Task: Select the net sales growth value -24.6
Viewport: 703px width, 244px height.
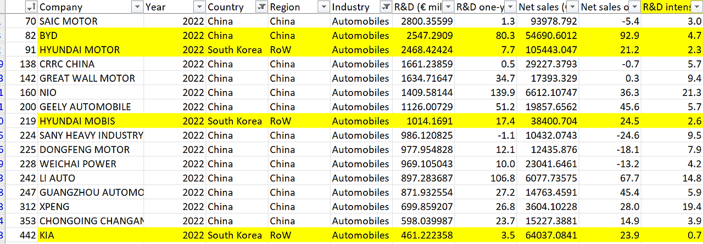Action: [611, 135]
